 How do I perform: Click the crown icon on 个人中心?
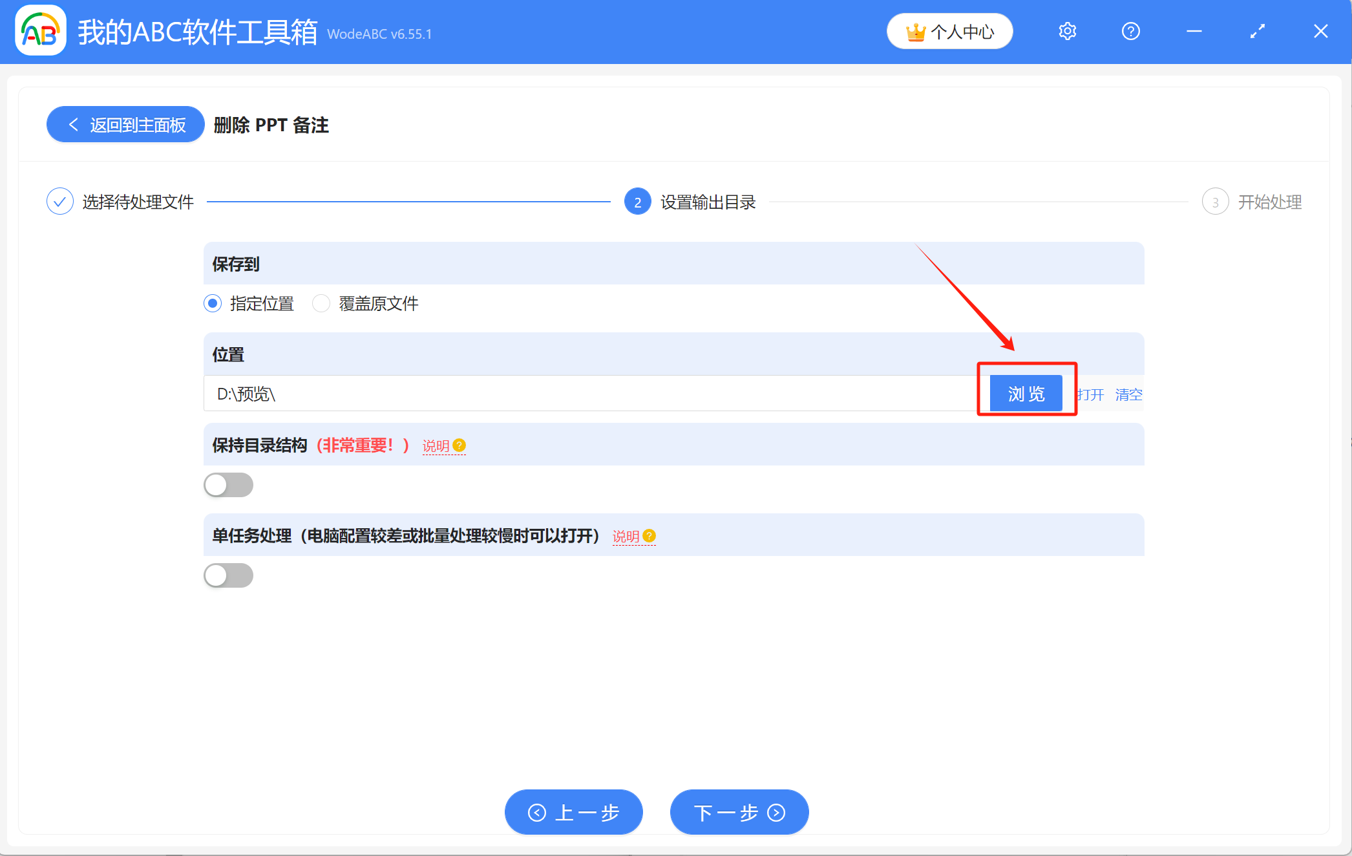tap(915, 30)
